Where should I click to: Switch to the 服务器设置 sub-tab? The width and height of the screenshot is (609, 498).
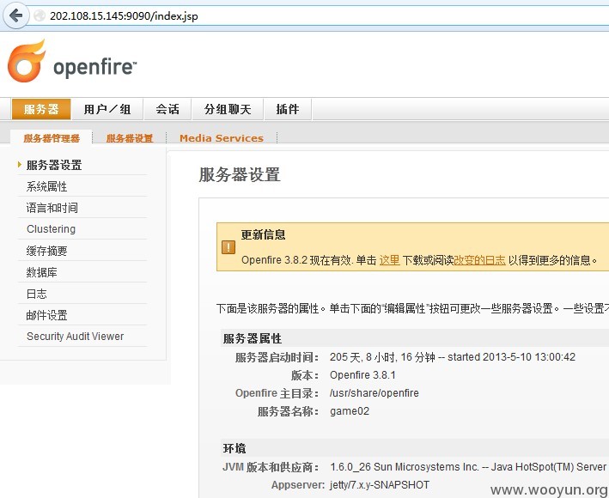[x=130, y=138]
